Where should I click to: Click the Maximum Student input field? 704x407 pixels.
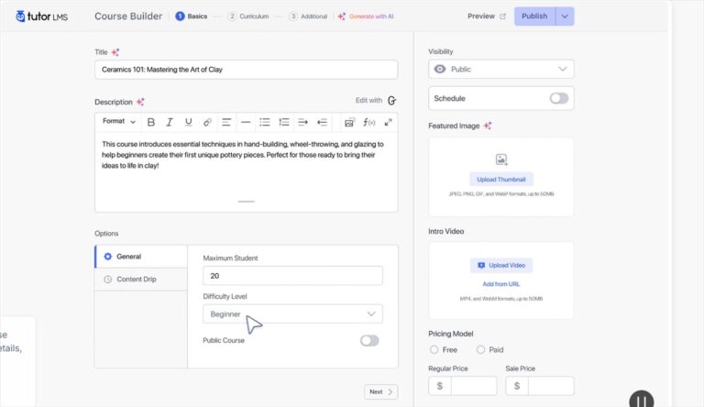coord(292,275)
